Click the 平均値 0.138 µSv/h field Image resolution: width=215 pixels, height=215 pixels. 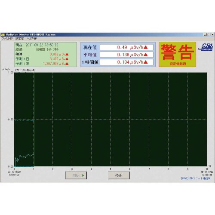[x=126, y=55]
